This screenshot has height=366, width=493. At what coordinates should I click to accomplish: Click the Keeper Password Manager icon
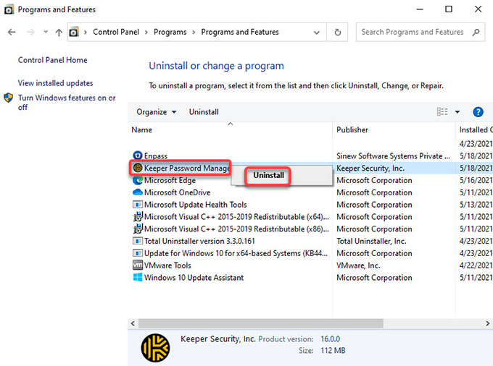[138, 168]
